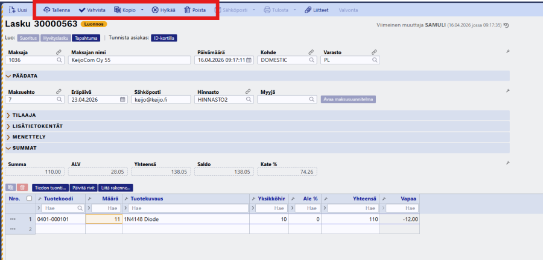This screenshot has height=260, width=543.
Task: Click the Hylkää discard icon
Action: coord(156,10)
